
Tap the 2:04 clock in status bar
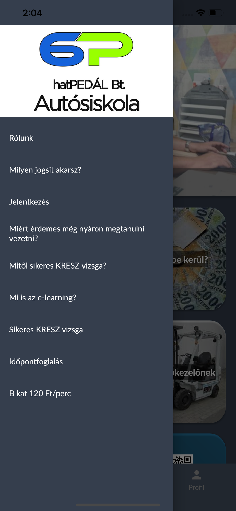pyautogui.click(x=32, y=13)
